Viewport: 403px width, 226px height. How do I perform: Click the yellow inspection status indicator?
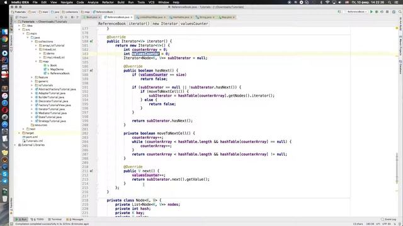point(397,28)
